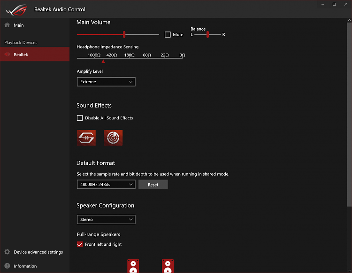Click the ROG logo in title bar
This screenshot has height=273, width=352.
tap(16, 10)
